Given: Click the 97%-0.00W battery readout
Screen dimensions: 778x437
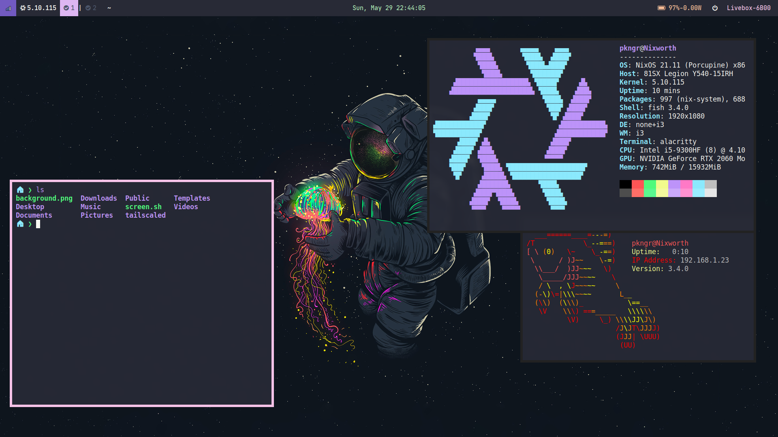Looking at the screenshot, I should [x=685, y=8].
